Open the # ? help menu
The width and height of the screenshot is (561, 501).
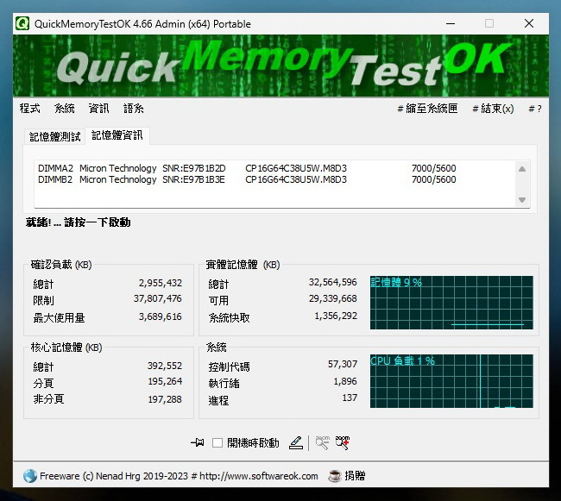(x=535, y=109)
